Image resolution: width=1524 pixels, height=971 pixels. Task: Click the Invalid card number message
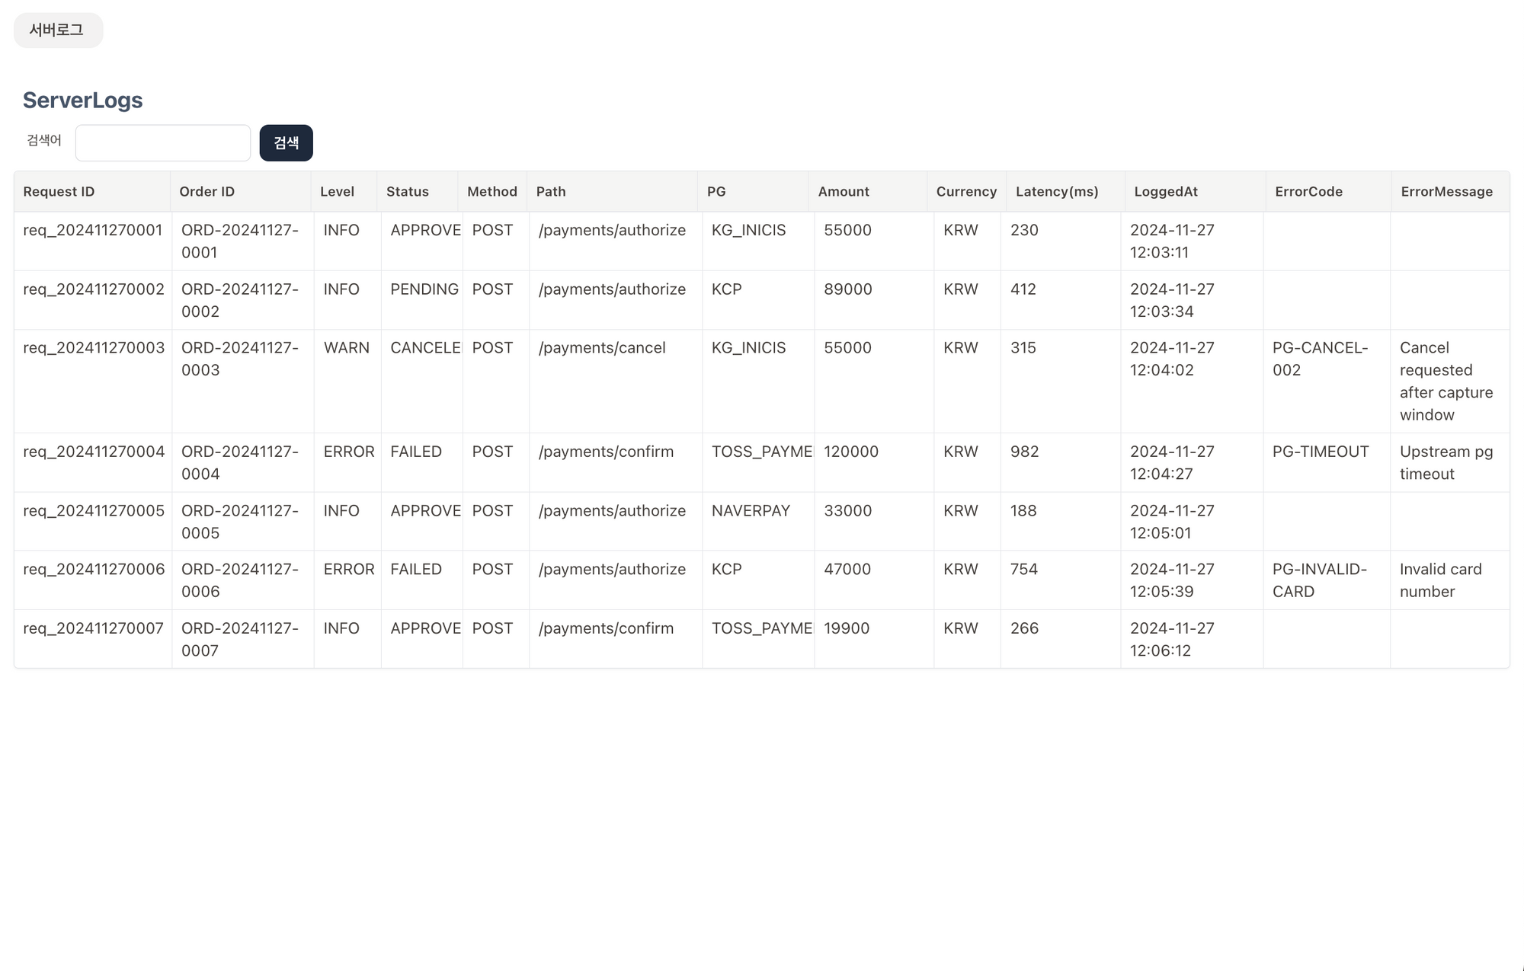pyautogui.click(x=1440, y=580)
